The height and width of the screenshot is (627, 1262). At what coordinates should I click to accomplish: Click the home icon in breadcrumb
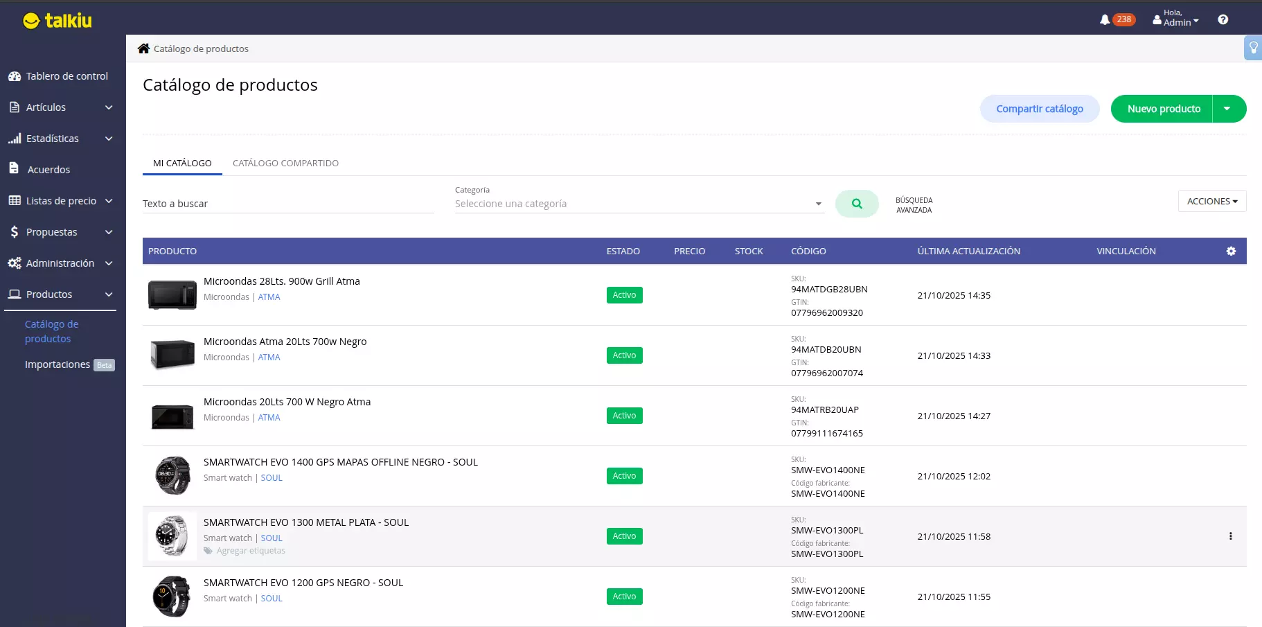pos(143,48)
